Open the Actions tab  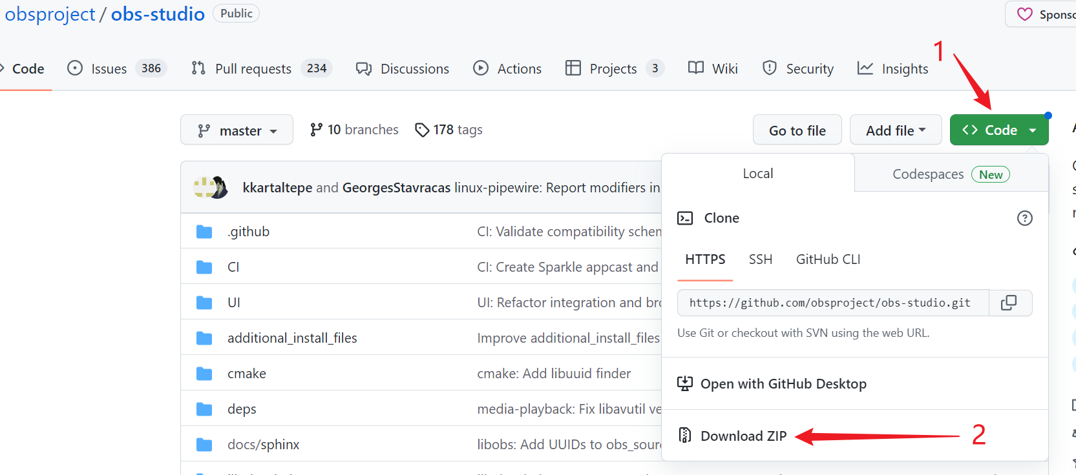click(x=507, y=68)
